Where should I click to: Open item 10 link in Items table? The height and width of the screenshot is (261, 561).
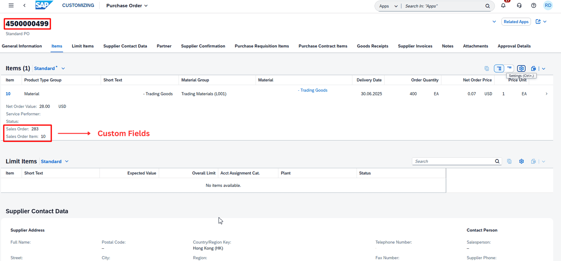point(8,94)
